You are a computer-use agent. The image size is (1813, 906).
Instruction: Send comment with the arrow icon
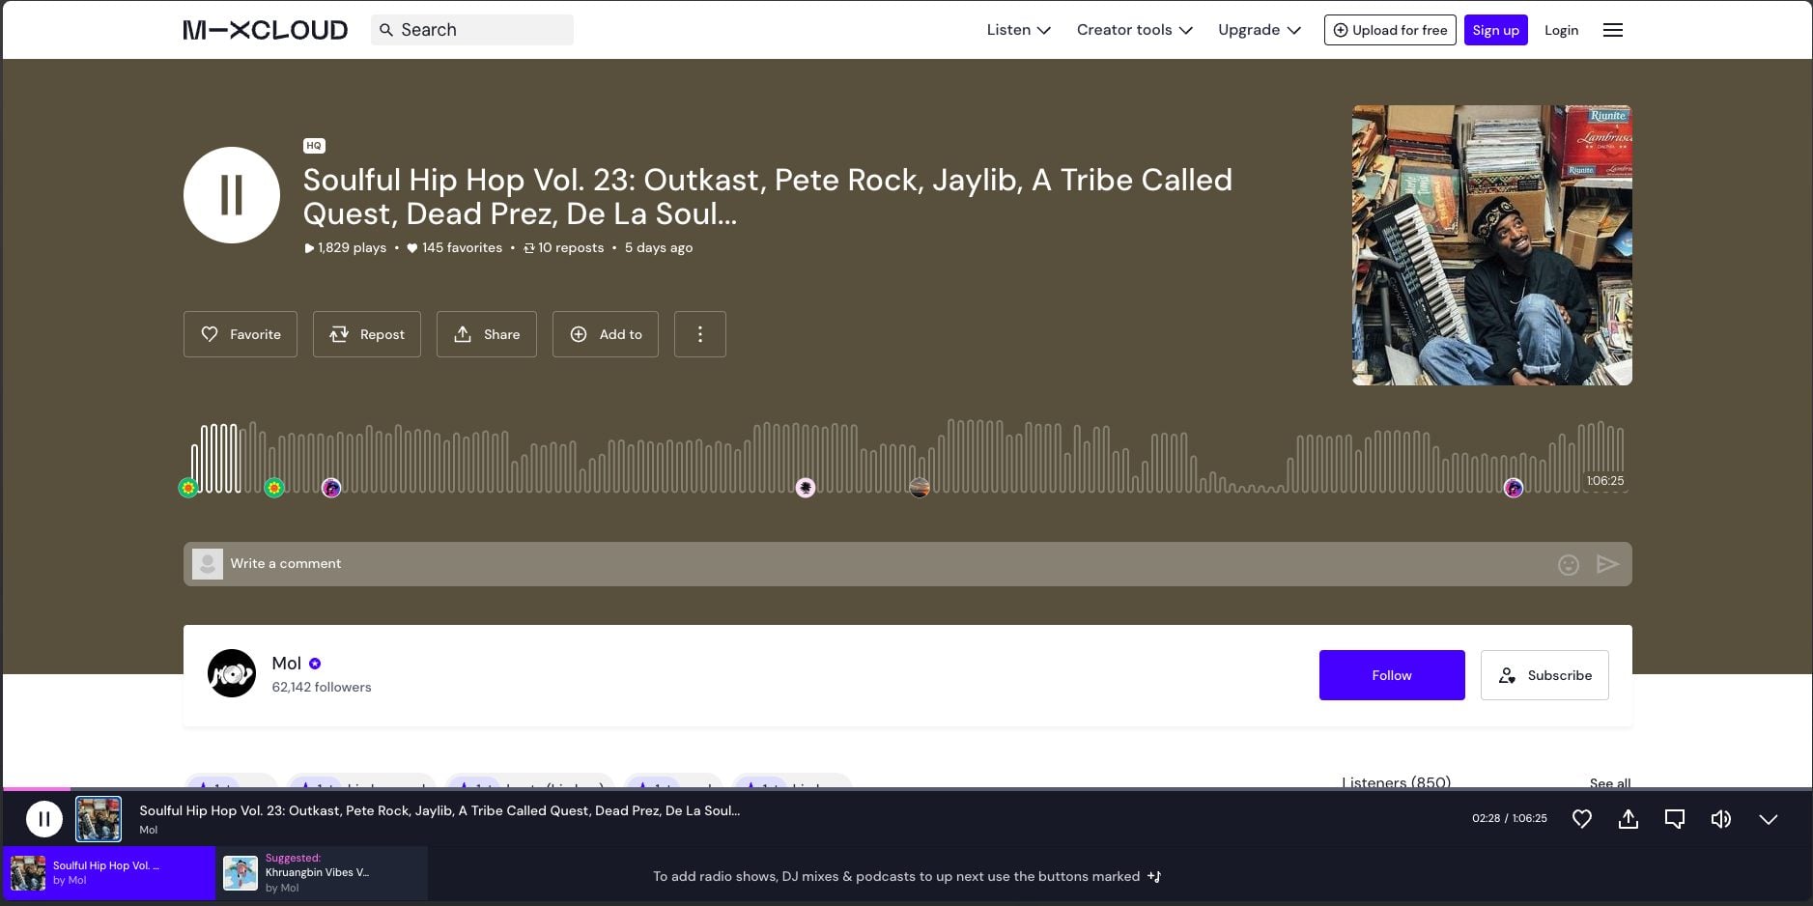(1607, 564)
